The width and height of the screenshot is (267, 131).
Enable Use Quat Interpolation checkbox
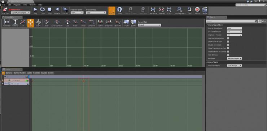228,38
